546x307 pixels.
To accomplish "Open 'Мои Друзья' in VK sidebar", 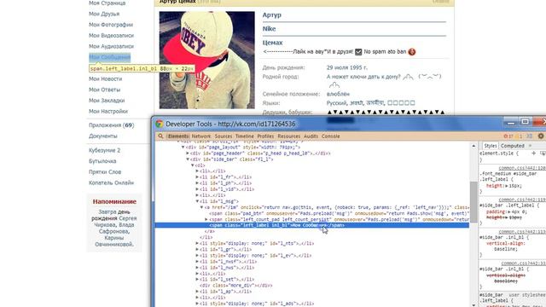I will tap(104, 14).
